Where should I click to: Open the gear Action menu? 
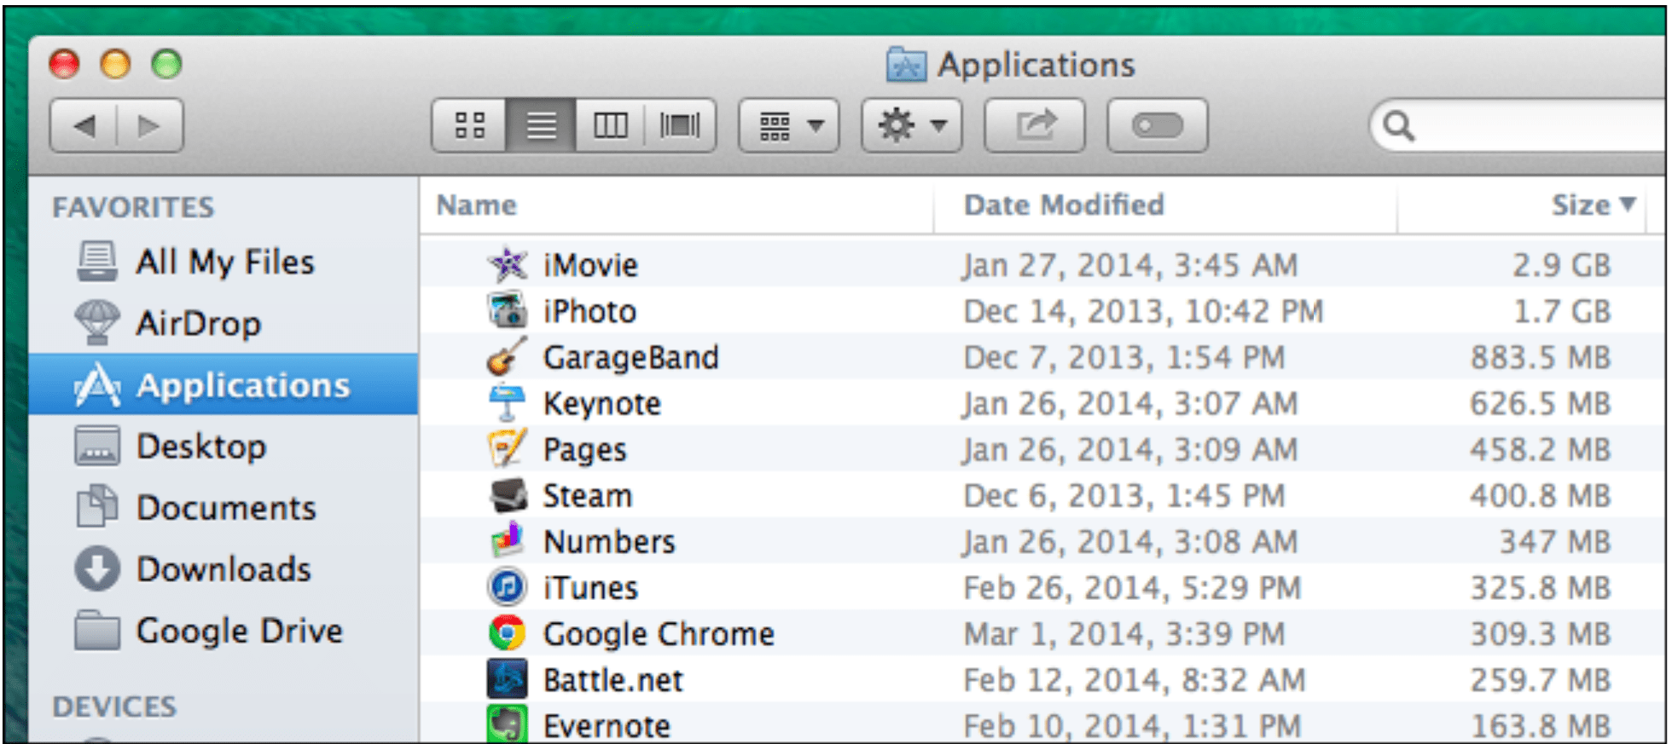click(x=912, y=125)
